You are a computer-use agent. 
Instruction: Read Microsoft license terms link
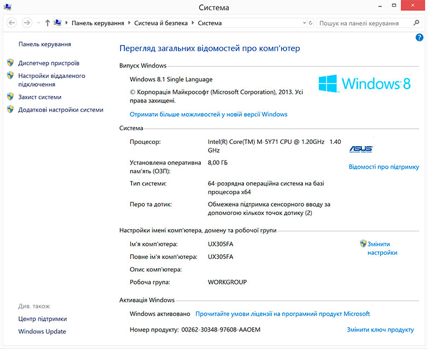[283, 314]
